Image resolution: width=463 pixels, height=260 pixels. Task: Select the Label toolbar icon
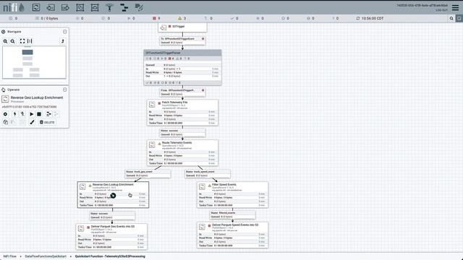click(139, 7)
